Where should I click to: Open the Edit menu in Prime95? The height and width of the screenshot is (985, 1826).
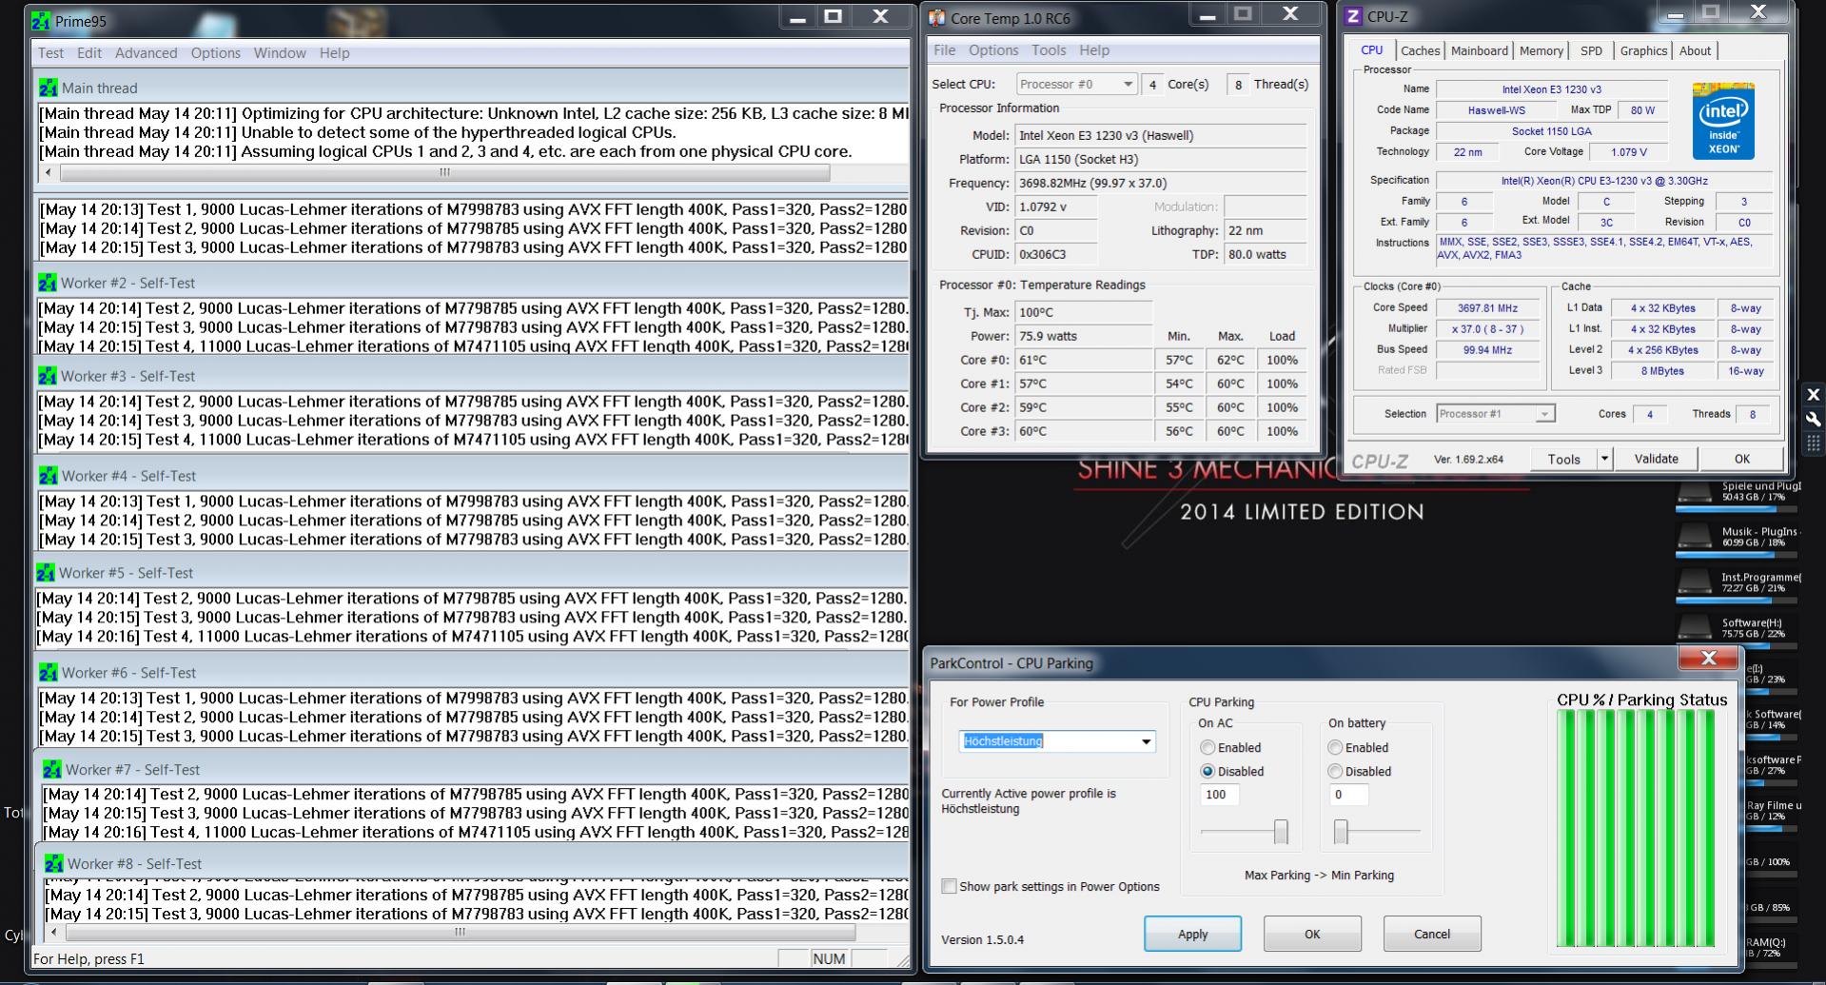click(89, 53)
